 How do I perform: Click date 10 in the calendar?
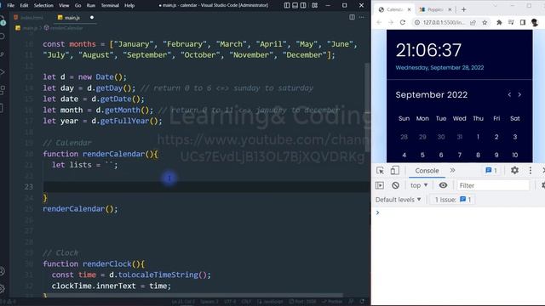(514, 155)
